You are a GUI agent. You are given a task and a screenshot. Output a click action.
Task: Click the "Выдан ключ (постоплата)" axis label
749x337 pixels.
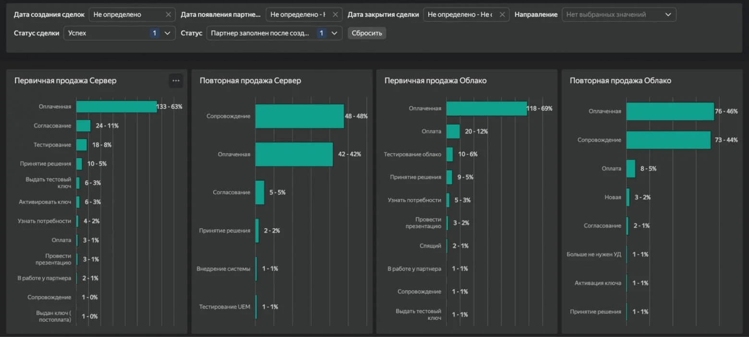(54, 316)
